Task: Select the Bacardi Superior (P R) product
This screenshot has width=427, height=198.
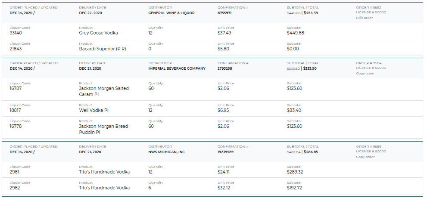Action: (x=102, y=49)
